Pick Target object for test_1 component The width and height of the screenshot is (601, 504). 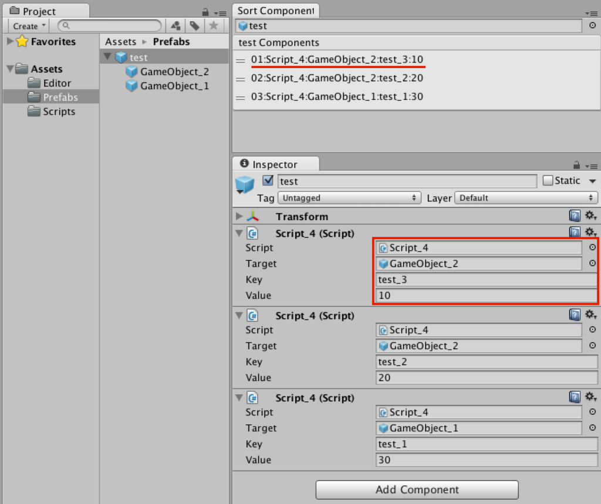click(592, 427)
